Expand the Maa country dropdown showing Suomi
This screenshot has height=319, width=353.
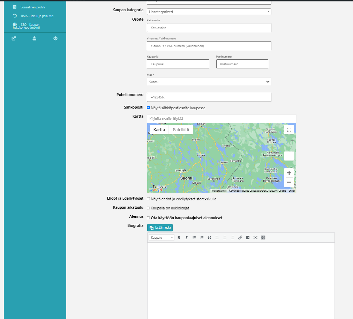[x=209, y=82]
